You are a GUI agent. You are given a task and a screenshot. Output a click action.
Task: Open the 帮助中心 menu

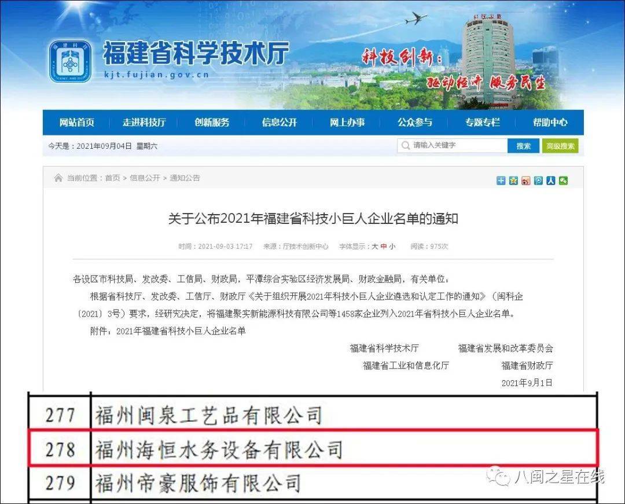point(551,122)
